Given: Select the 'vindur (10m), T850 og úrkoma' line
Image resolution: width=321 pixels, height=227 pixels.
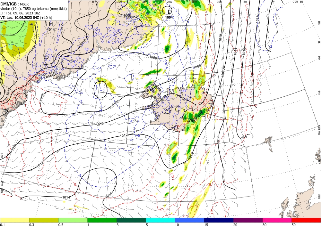Looking at the screenshot, I should tap(33, 9).
